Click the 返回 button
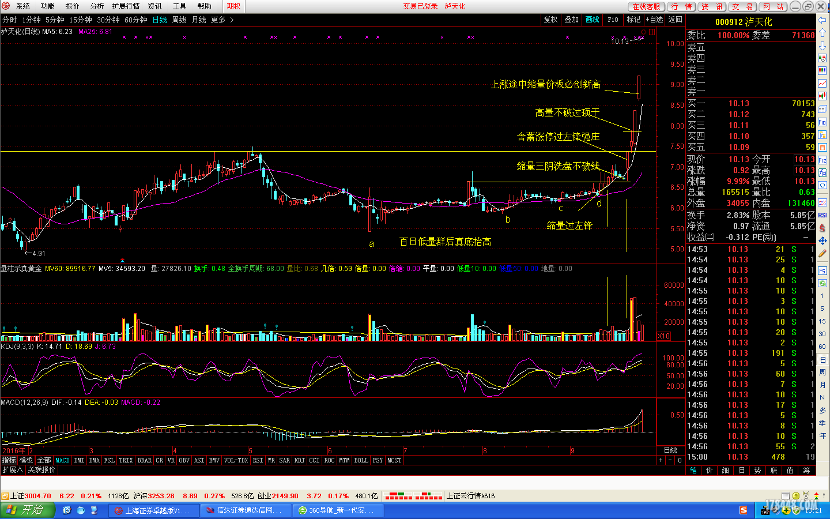The image size is (830, 519). click(675, 20)
